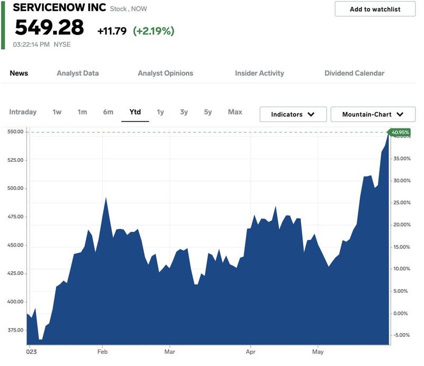This screenshot has height=366, width=424.
Task: Switch to the 3y chart range
Action: tap(184, 112)
